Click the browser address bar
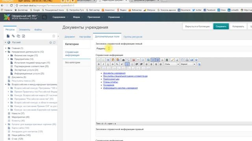The height and width of the screenshot is (141, 252). coord(133,5)
